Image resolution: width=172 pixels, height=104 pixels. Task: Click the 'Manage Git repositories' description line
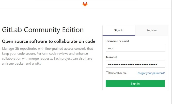pos(48,48)
